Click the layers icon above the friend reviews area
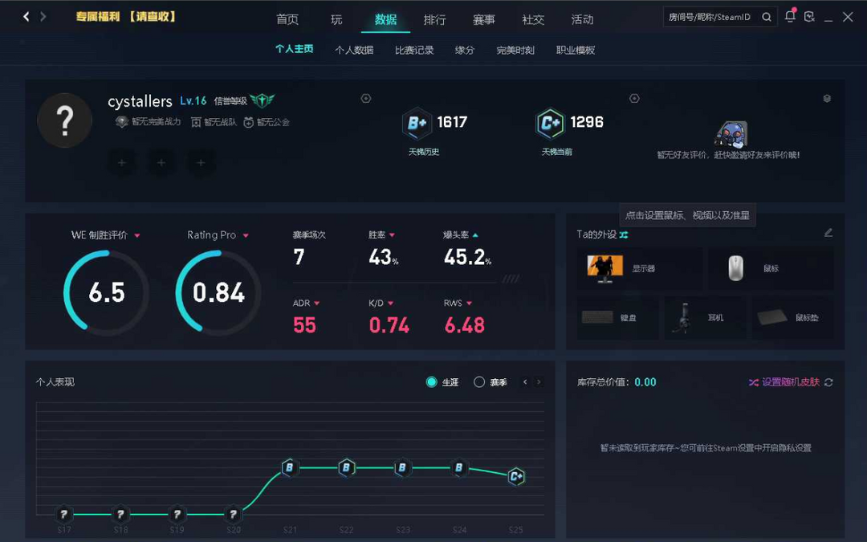 (x=827, y=99)
